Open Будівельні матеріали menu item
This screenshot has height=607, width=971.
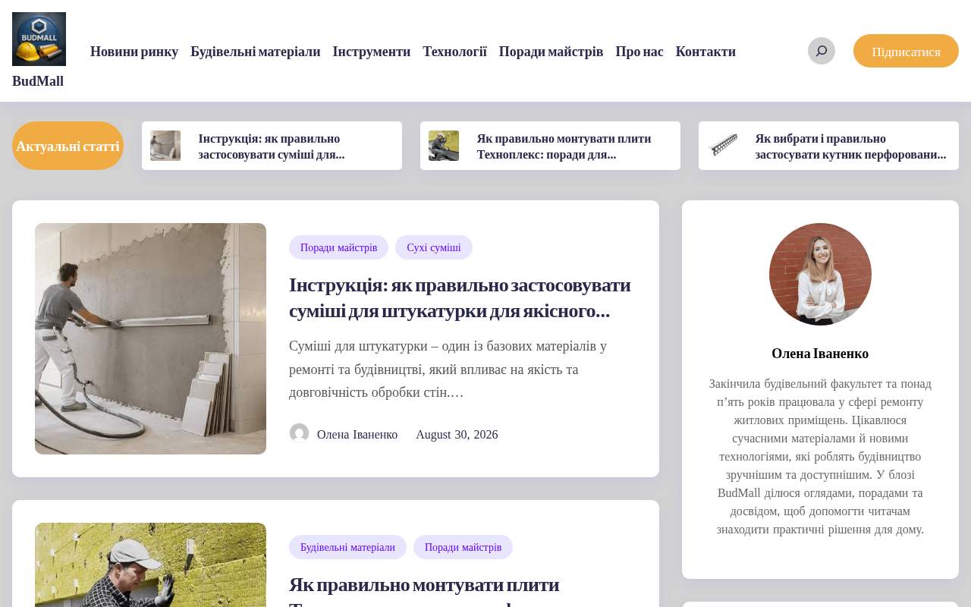[x=255, y=52]
